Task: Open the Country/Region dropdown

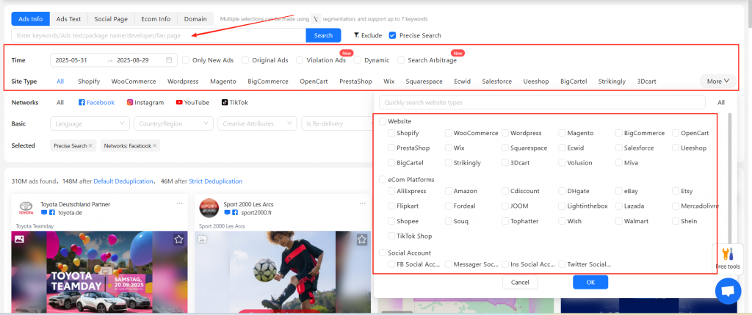Action: 173,123
